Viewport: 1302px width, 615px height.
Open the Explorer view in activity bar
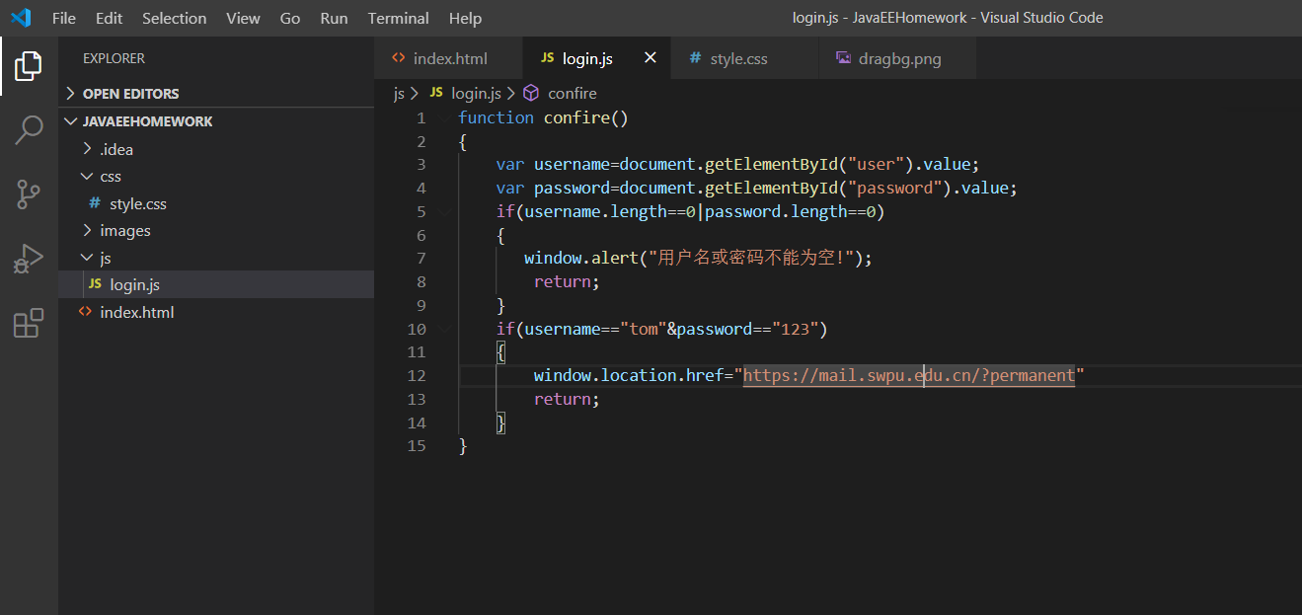pyautogui.click(x=29, y=66)
